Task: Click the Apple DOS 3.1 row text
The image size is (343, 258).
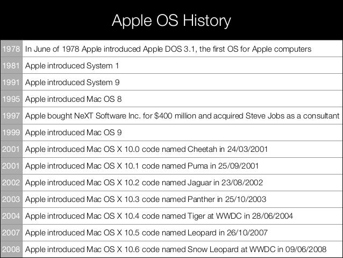Action: (168, 49)
